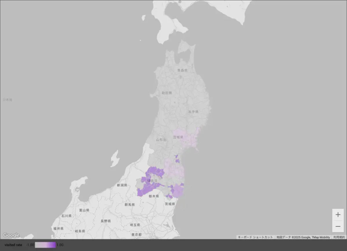This screenshot has height=251, width=347.
Task: Select the 栃木県 prefecture label
Action: click(154, 197)
